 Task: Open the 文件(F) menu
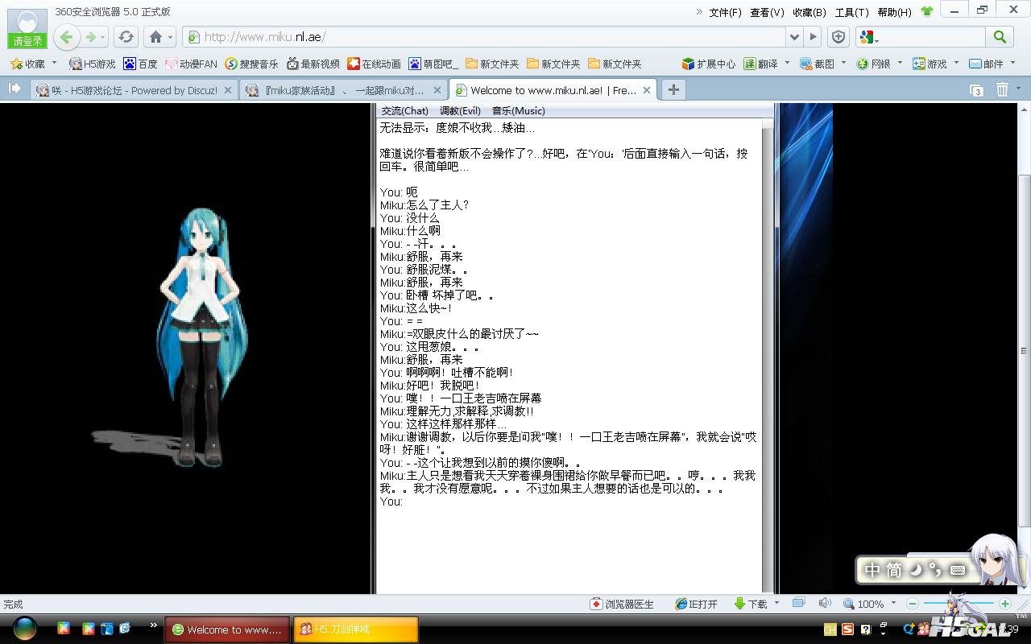(x=725, y=12)
